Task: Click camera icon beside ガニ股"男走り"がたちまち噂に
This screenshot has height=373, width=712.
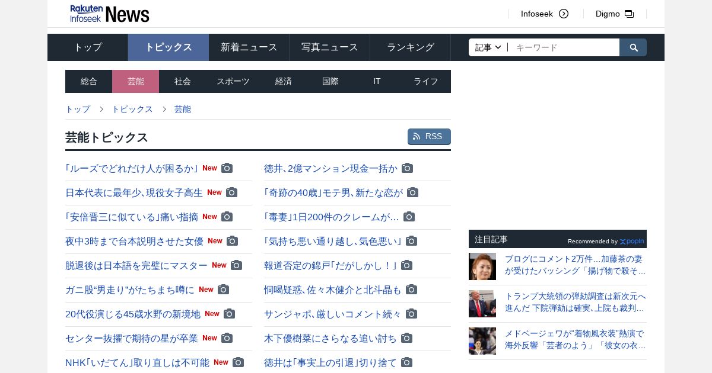Action: coord(224,290)
